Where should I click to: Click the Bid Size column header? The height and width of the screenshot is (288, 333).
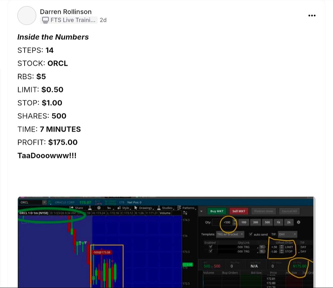[256, 273]
